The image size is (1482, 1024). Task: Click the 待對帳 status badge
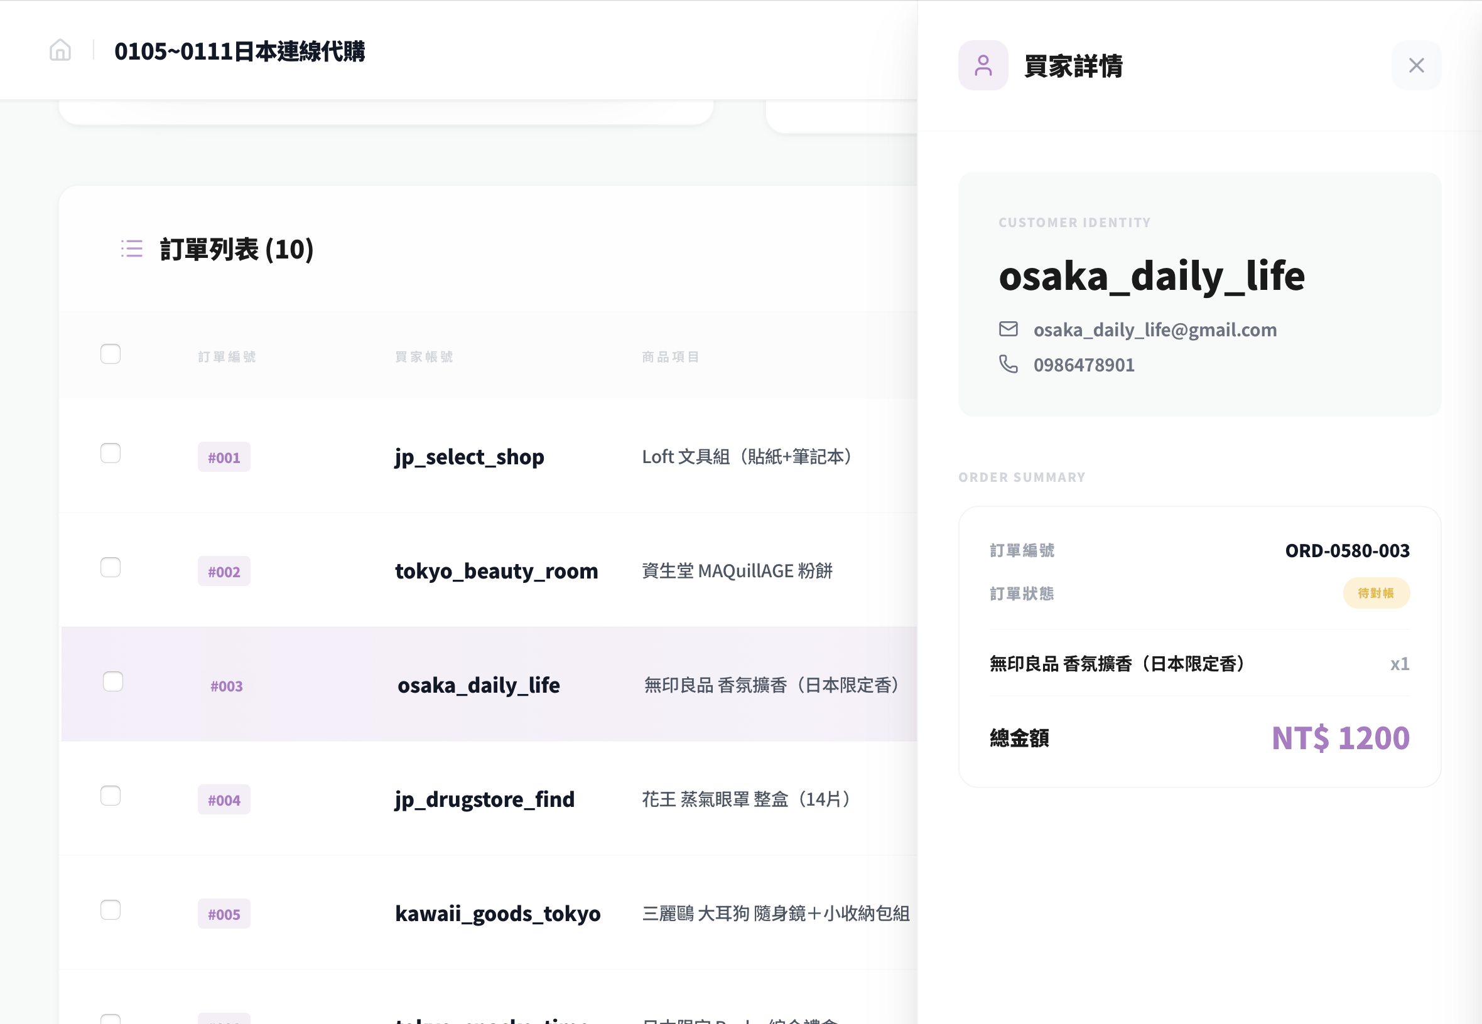click(x=1375, y=593)
